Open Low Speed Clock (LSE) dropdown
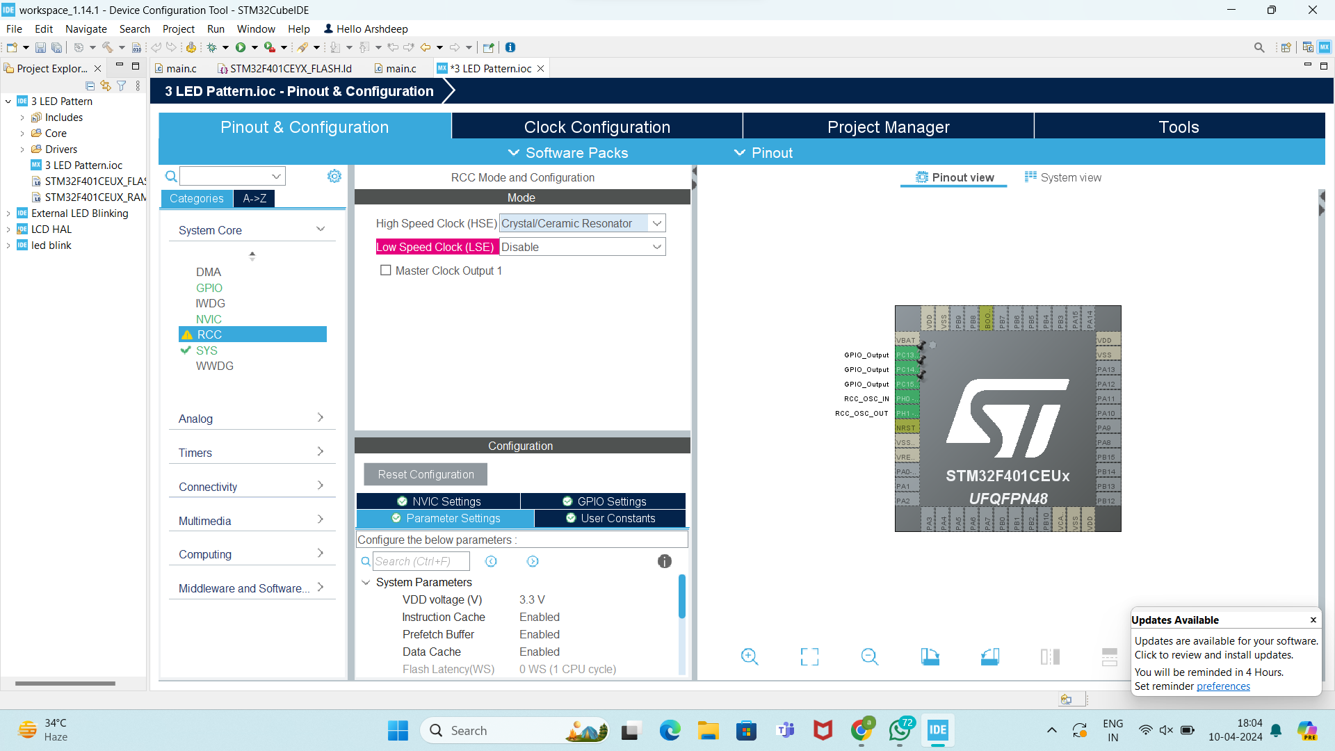The height and width of the screenshot is (751, 1335). click(656, 247)
